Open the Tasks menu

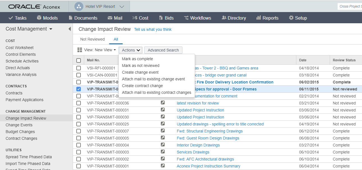click(17, 18)
